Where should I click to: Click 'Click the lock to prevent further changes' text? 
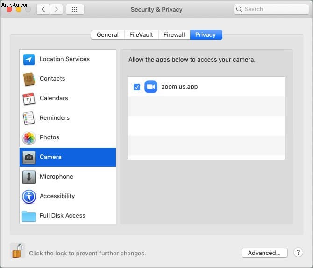87,253
